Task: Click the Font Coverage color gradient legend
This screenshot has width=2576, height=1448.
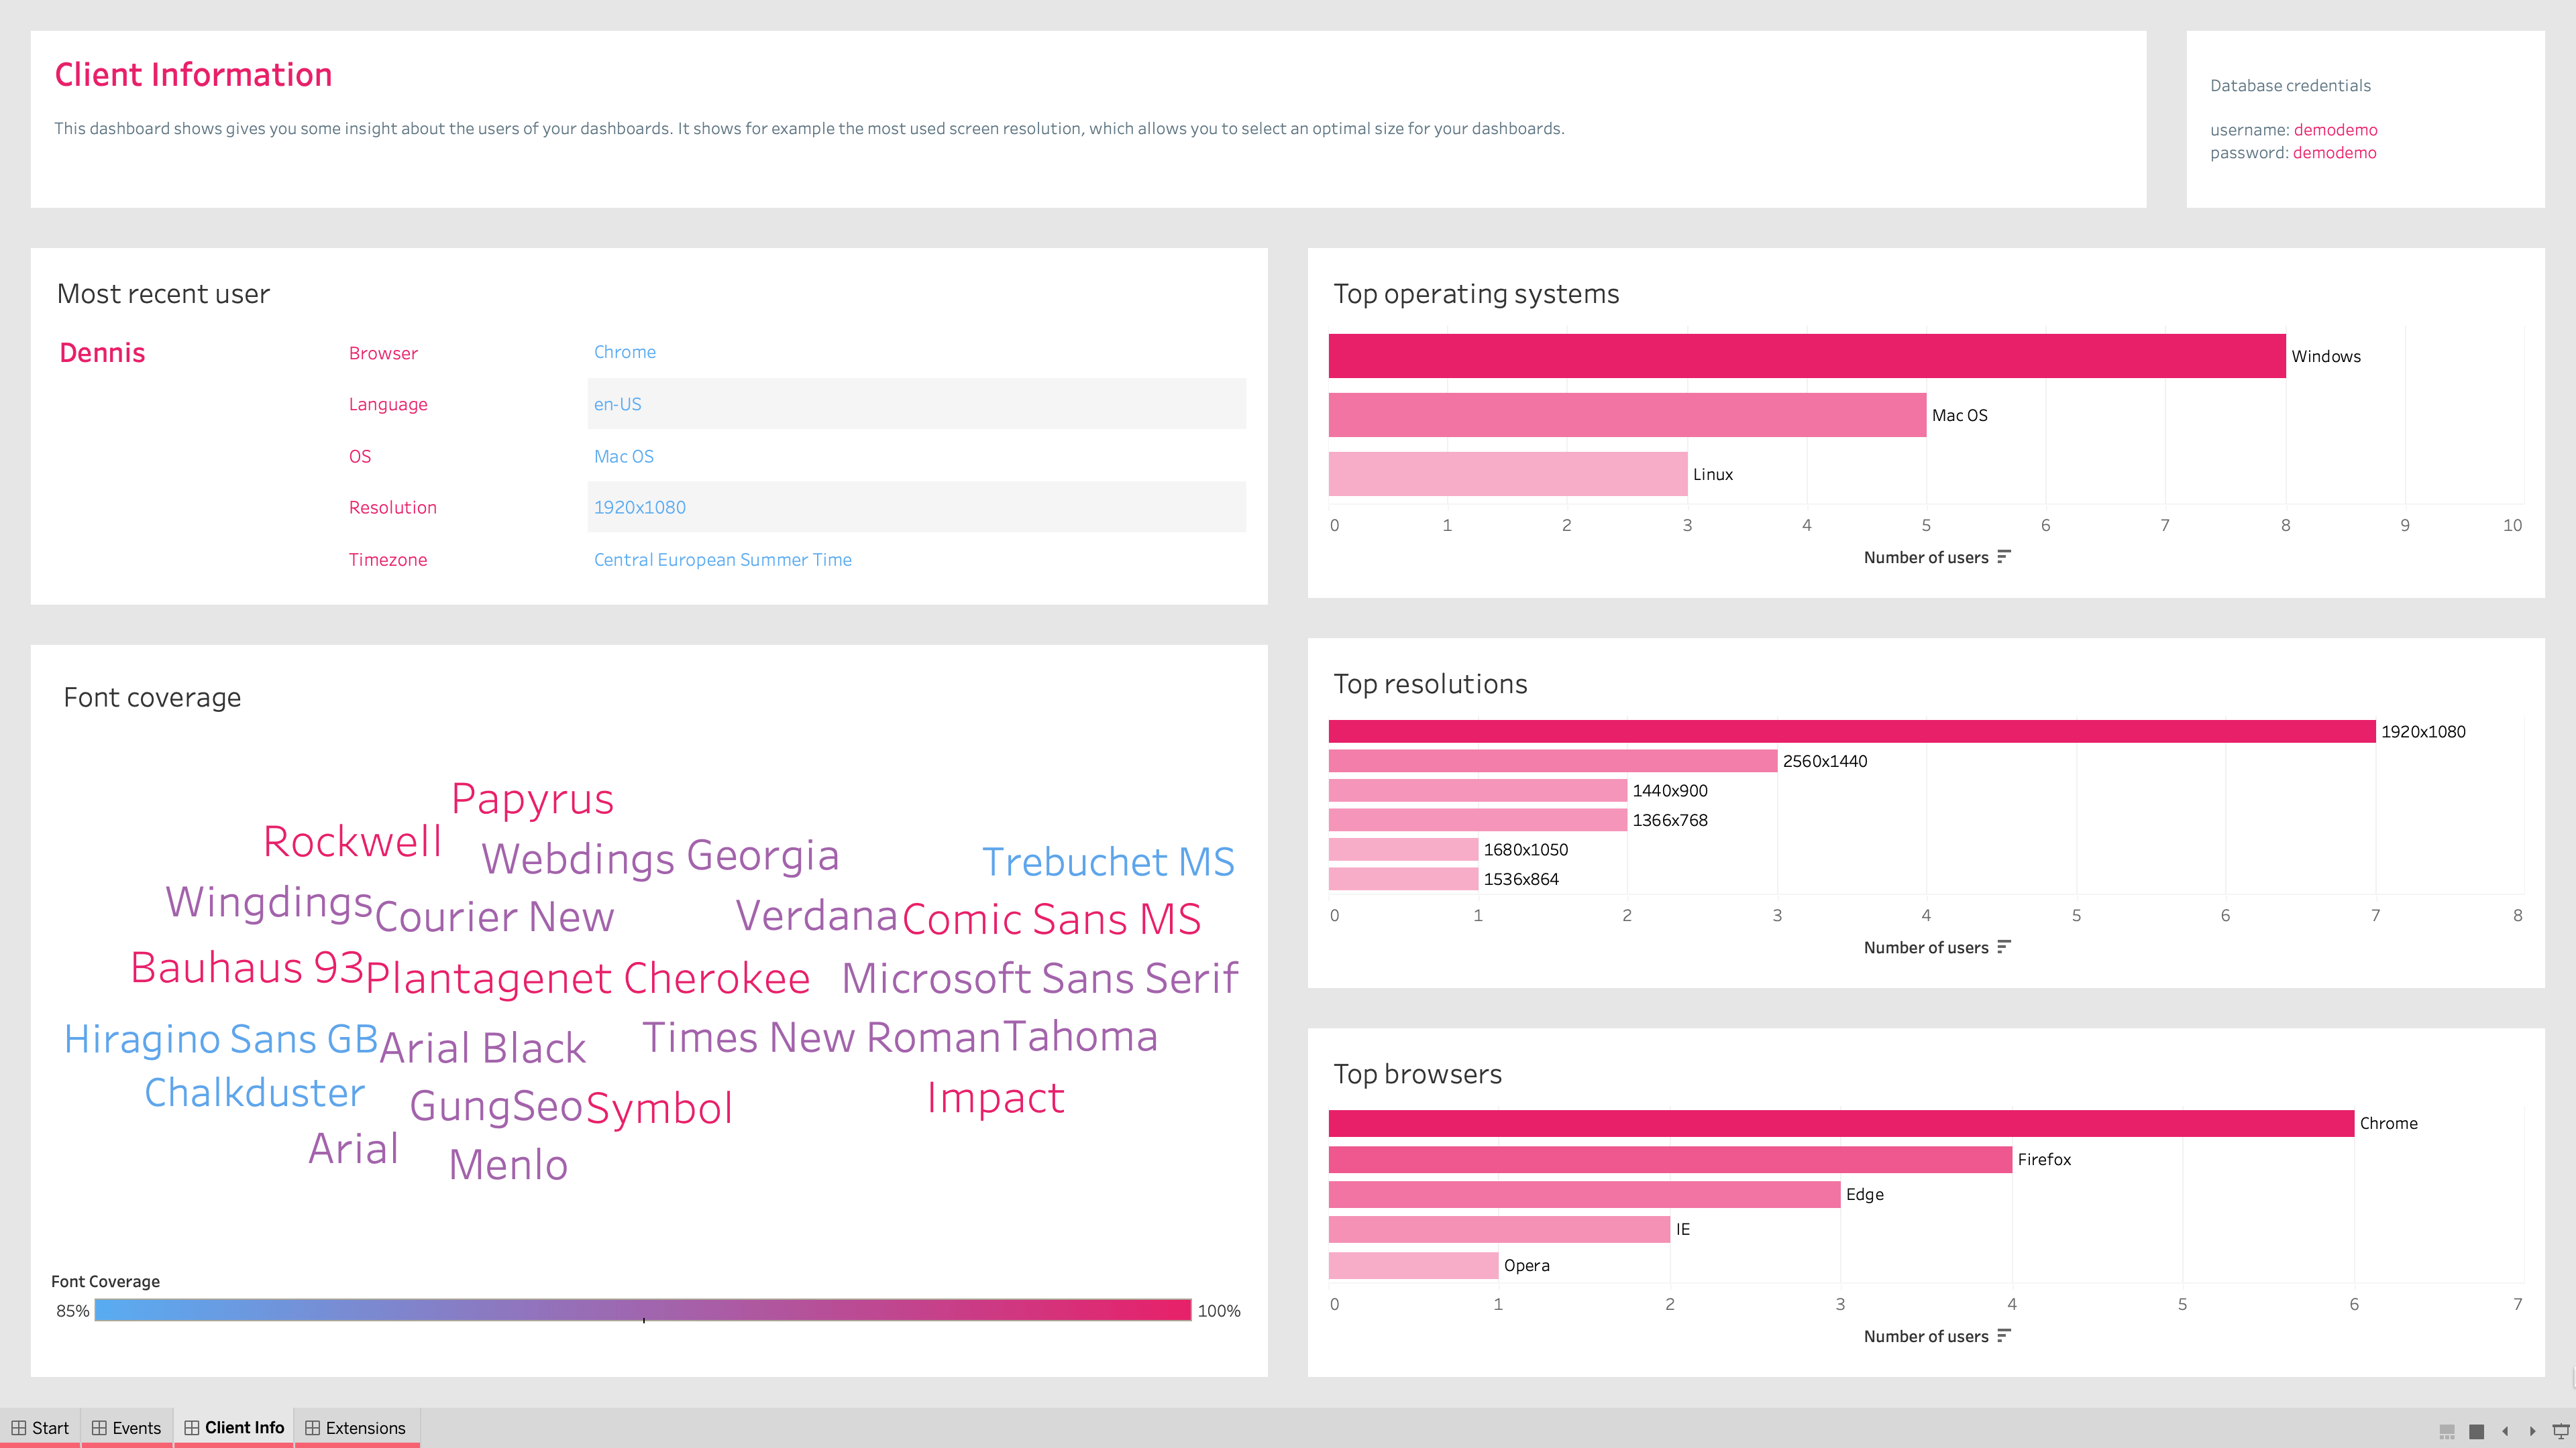Action: [642, 1310]
